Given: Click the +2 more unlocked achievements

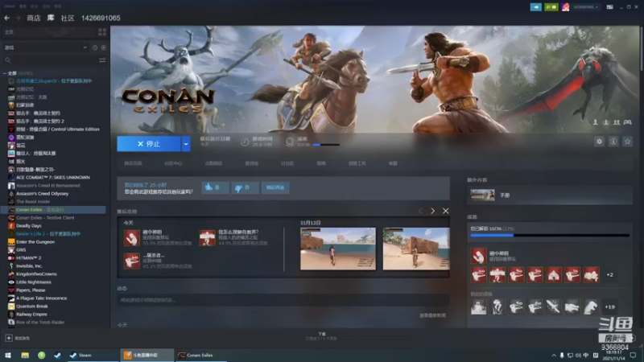Looking at the screenshot, I should [x=610, y=274].
